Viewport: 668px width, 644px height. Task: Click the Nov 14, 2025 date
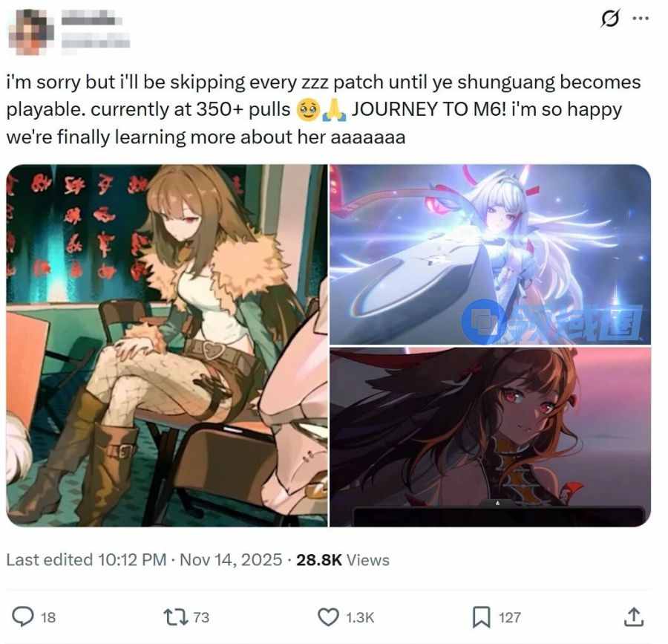pos(231,559)
